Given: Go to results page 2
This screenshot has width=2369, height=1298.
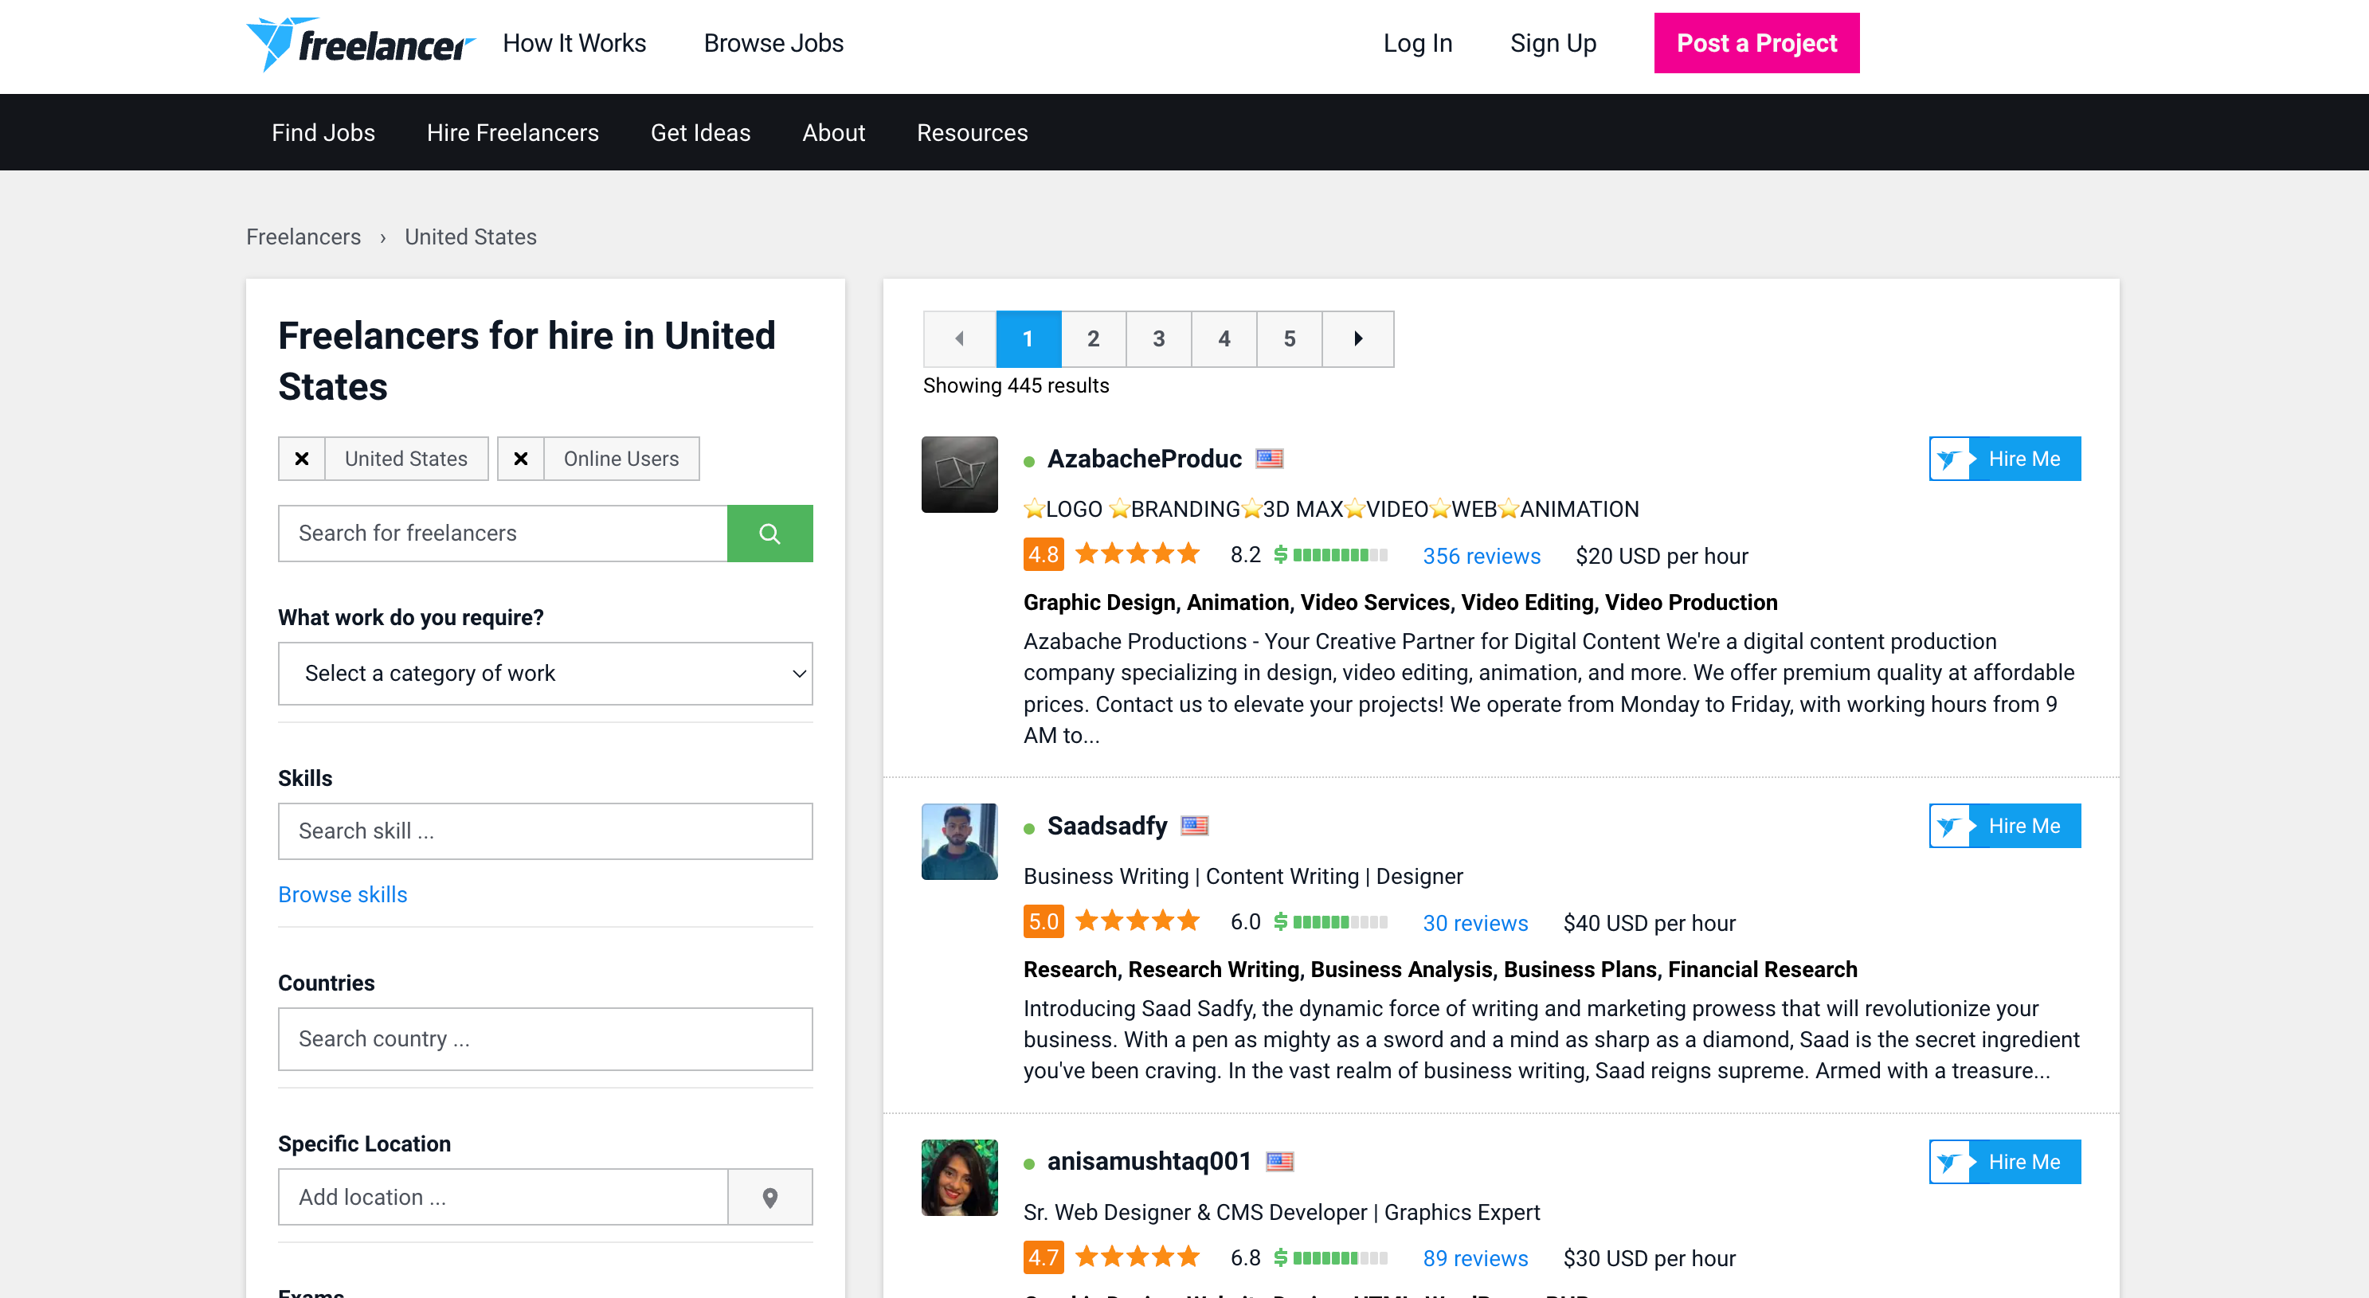Looking at the screenshot, I should click(x=1094, y=339).
